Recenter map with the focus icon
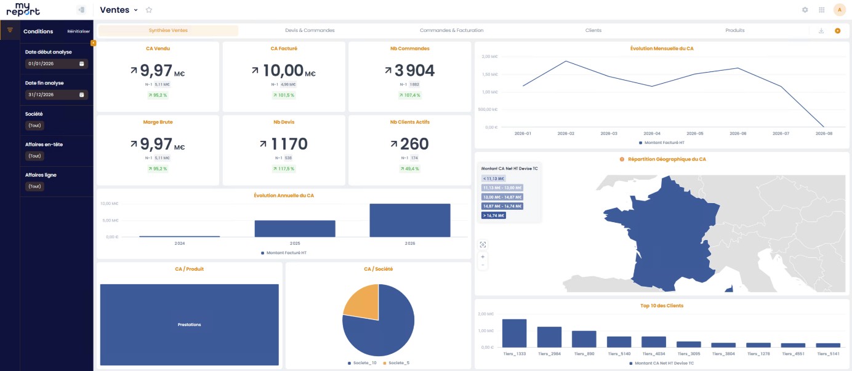Viewport: 852px width, 371px height. point(483,244)
